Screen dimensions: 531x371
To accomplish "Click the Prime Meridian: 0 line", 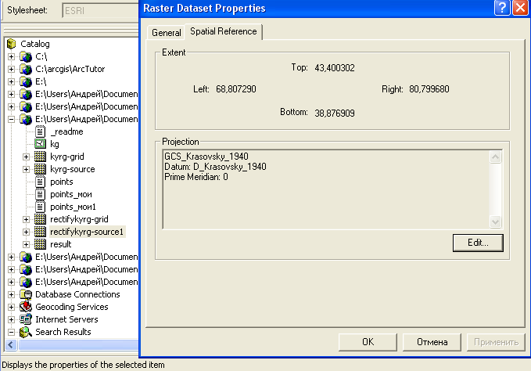I will point(196,177).
